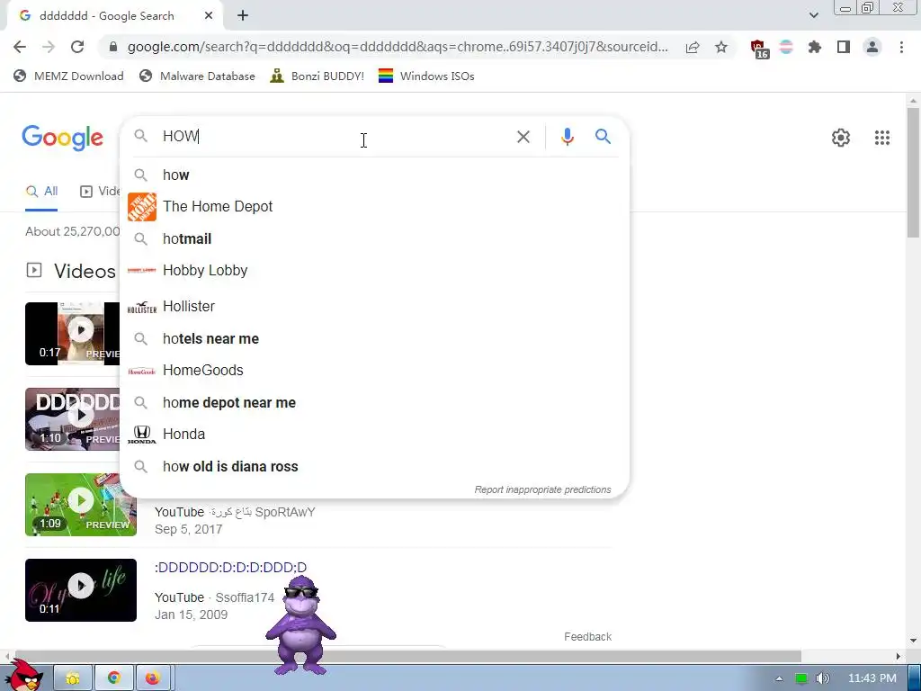The width and height of the screenshot is (921, 691).
Task: Open the Chrome three-dot menu
Action: coord(901,47)
